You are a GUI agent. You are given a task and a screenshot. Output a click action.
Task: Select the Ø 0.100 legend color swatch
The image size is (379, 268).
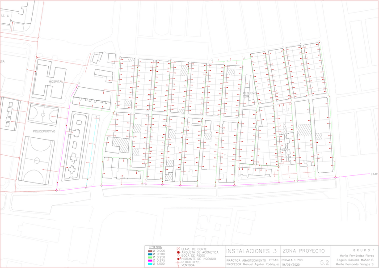tap(151, 254)
